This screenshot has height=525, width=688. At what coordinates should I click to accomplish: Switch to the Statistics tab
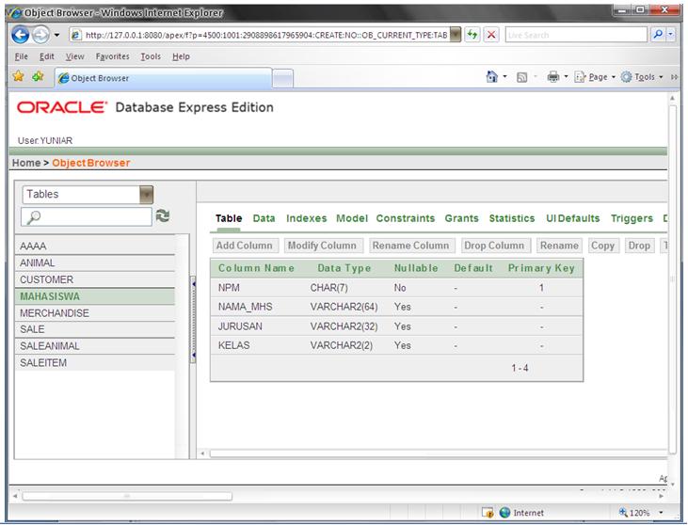(x=512, y=218)
